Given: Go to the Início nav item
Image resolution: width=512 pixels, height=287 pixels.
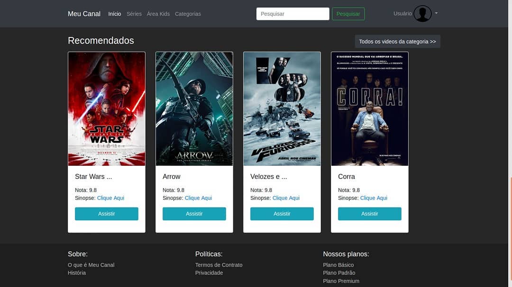Looking at the screenshot, I should (115, 14).
